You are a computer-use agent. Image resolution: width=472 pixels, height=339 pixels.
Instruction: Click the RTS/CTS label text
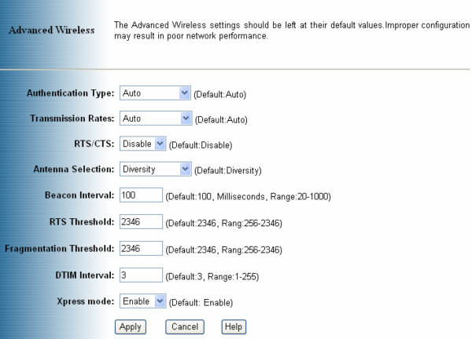point(94,144)
